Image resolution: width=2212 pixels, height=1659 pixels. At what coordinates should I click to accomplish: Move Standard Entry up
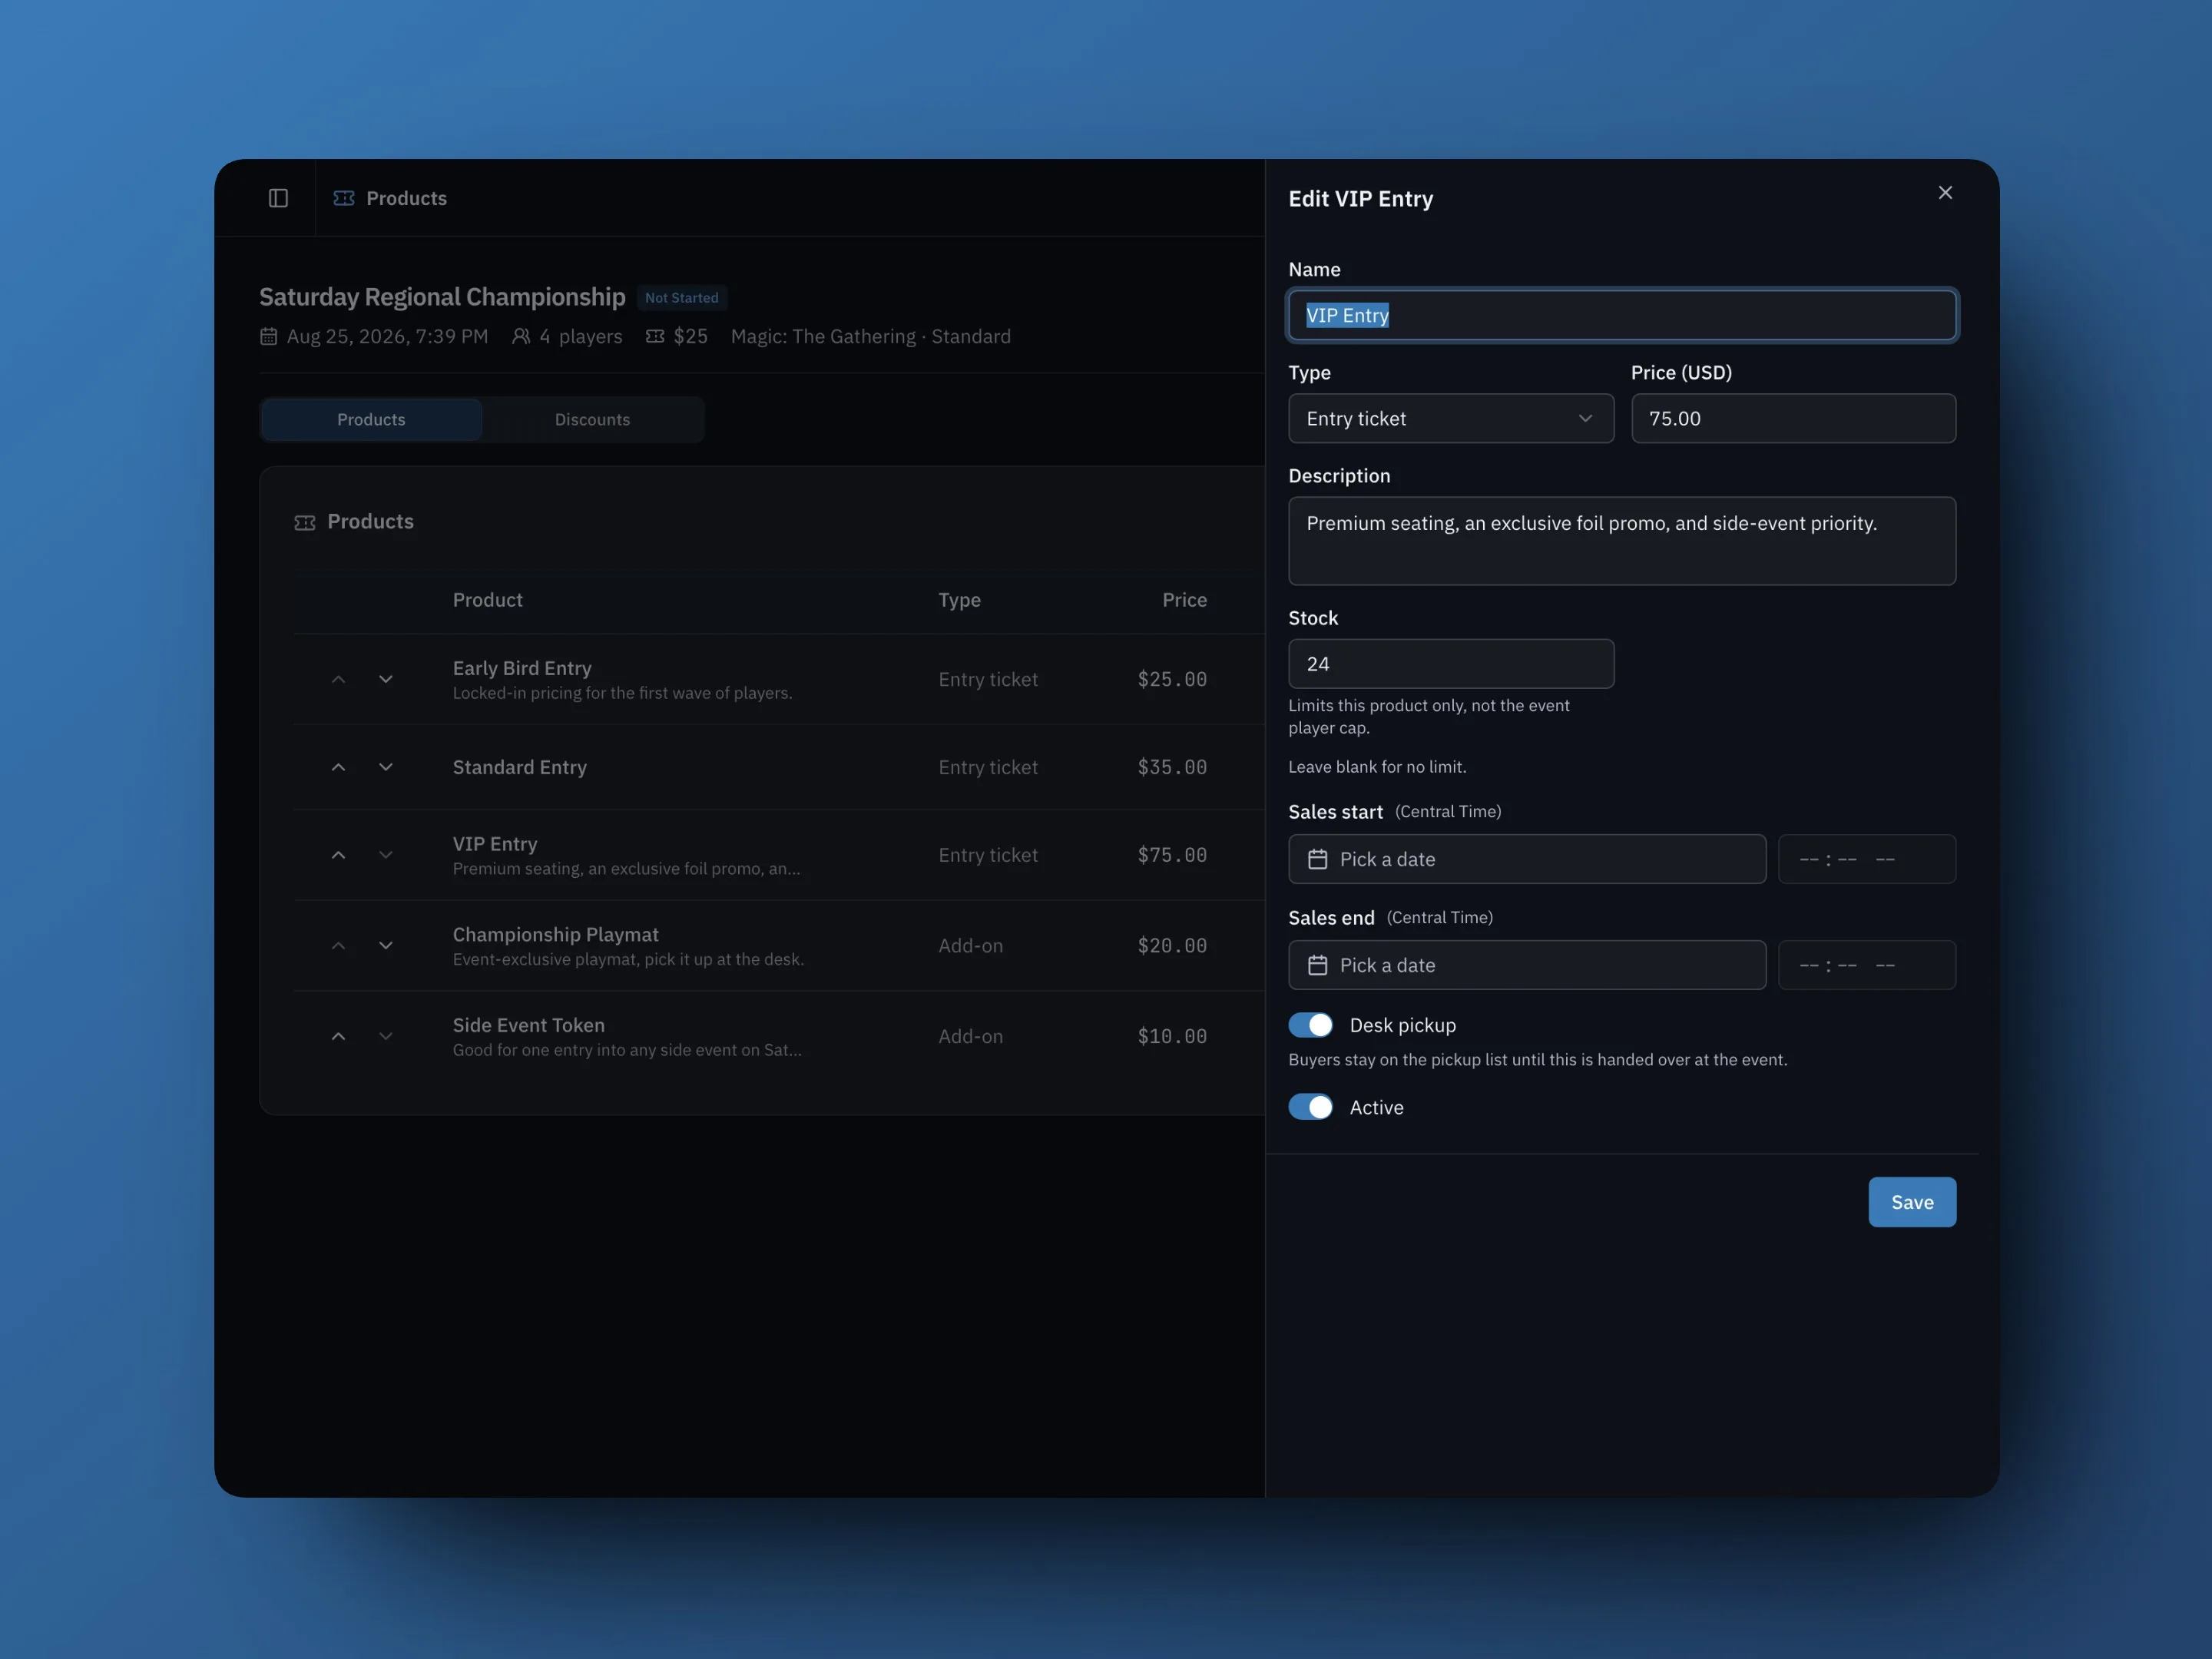[338, 767]
